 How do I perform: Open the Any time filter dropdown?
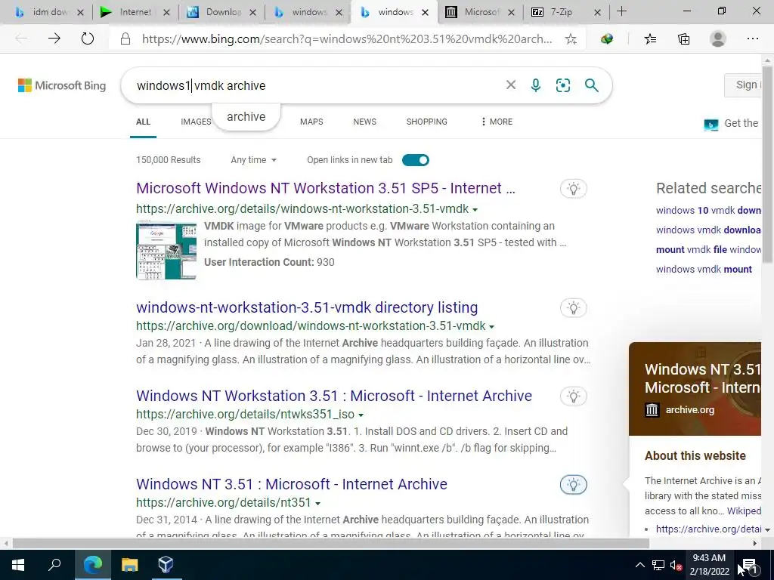(253, 160)
